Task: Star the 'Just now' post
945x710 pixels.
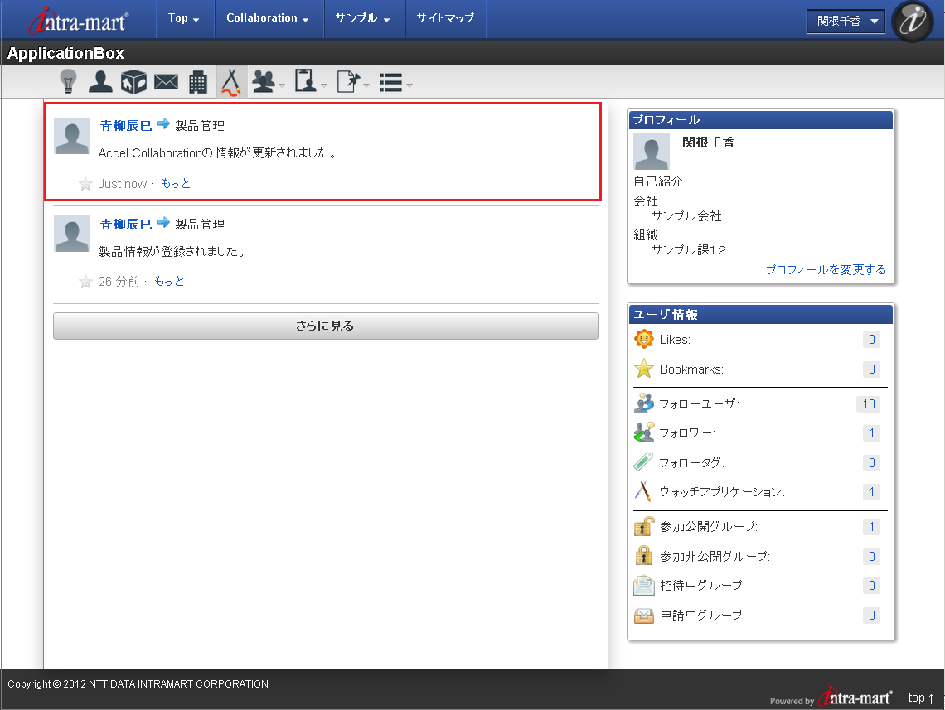Action: tap(85, 184)
